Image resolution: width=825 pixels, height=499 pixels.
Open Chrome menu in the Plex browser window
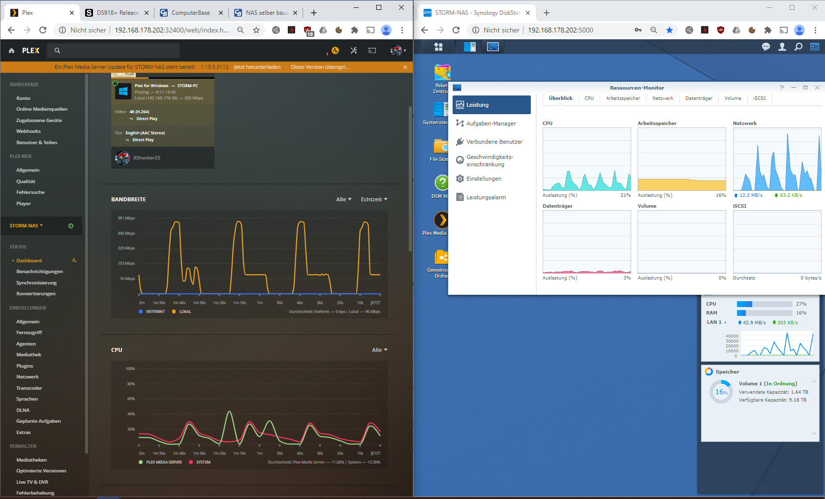pos(402,30)
